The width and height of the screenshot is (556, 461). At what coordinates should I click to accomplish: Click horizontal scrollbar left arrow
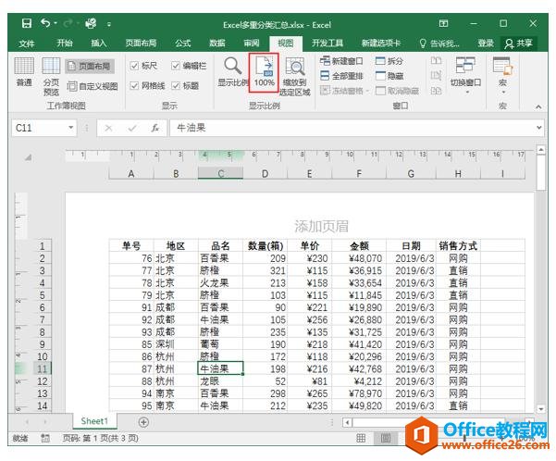(x=347, y=422)
